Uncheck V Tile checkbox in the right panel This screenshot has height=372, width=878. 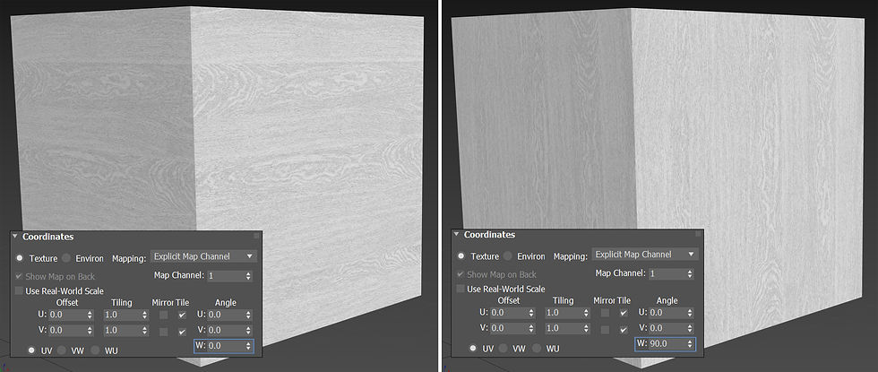(624, 330)
